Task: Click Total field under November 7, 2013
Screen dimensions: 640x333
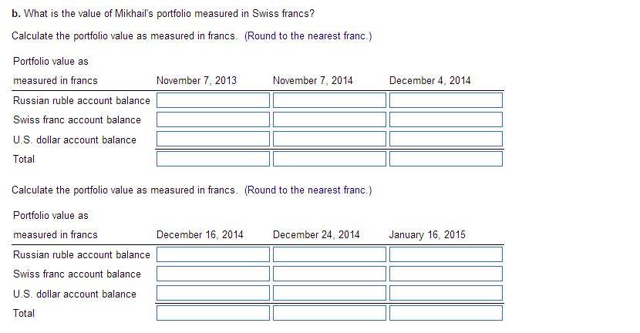Action: click(x=213, y=159)
